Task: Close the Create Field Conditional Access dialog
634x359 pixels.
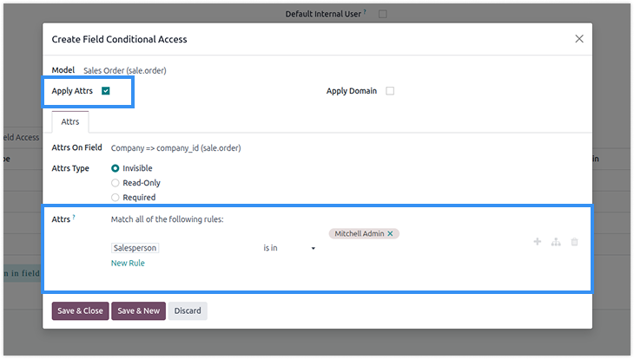Action: coord(579,39)
